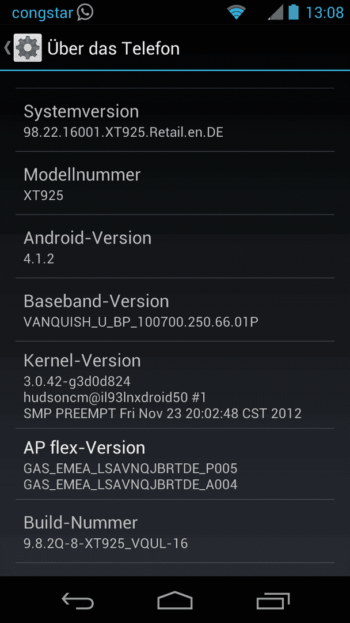Image resolution: width=350 pixels, height=623 pixels.
Task: Tap the Wi-Fi status icon
Action: coord(236,13)
